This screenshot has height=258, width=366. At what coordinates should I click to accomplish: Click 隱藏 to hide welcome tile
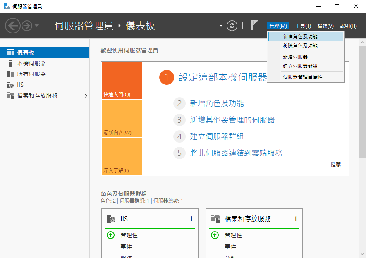(x=336, y=165)
